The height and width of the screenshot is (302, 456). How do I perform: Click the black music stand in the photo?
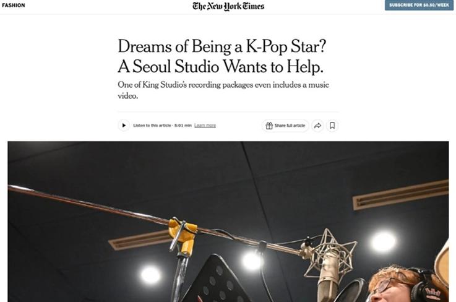(x=215, y=279)
